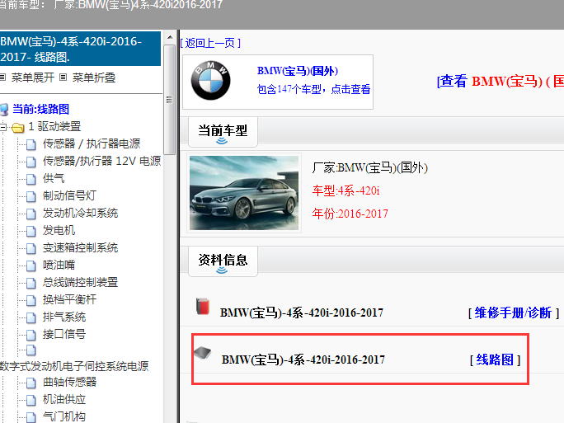Open 接口信号 tree item
Screen dimensions: 564x423
tap(64, 334)
